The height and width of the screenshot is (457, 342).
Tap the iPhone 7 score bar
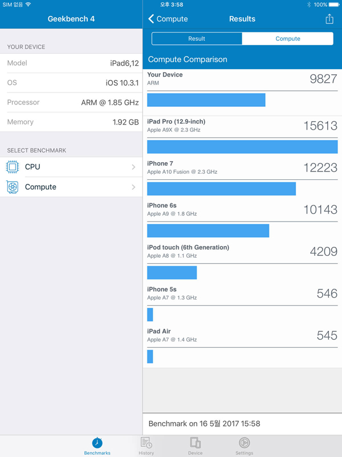(221, 189)
